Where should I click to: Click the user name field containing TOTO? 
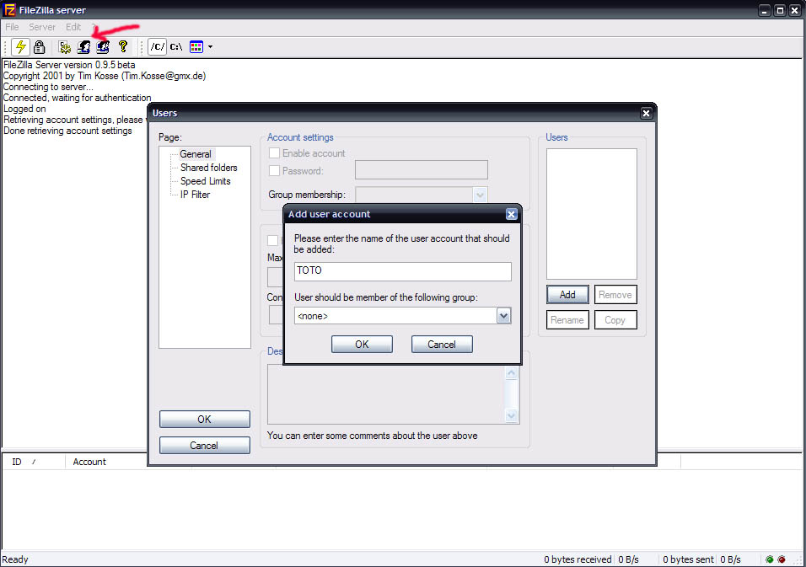402,271
